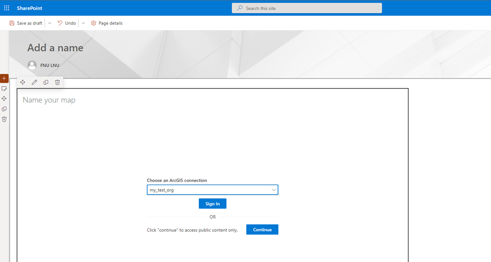Image resolution: width=491 pixels, height=262 pixels.
Task: Delete web part trash icon in toolbar
Action: [57, 82]
